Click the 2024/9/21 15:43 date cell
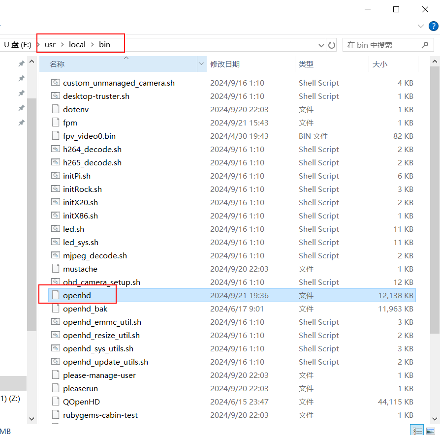Screen dimensions: 440x435 [239, 123]
